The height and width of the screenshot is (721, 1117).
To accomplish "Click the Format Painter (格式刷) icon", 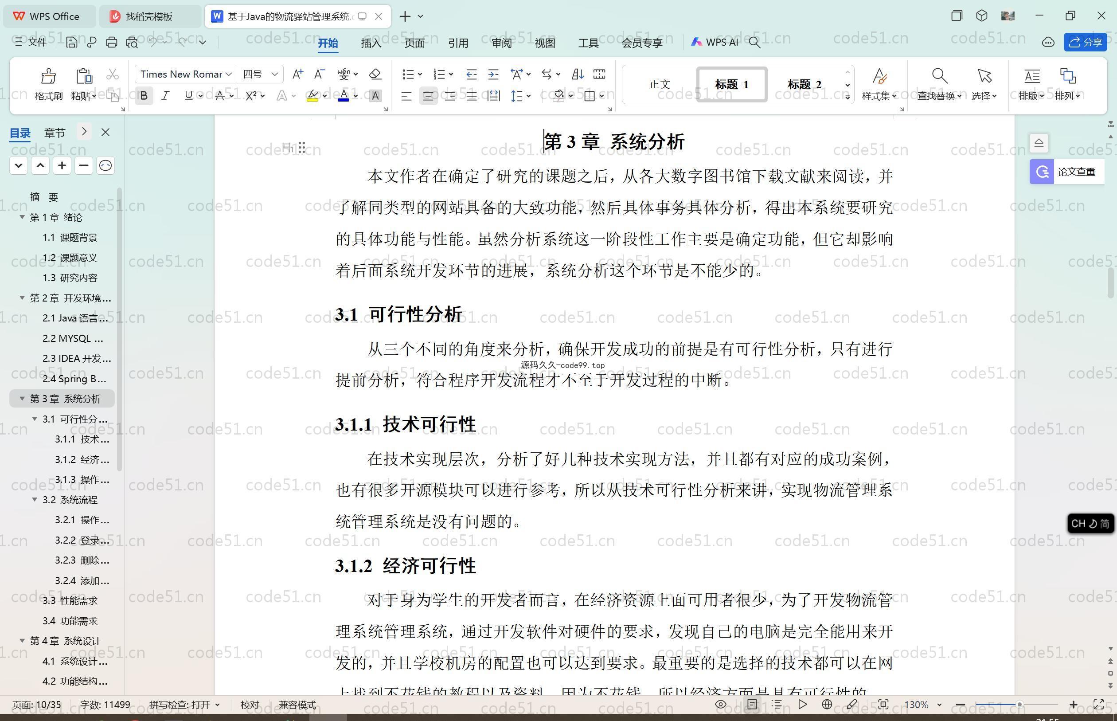I will 49,75.
